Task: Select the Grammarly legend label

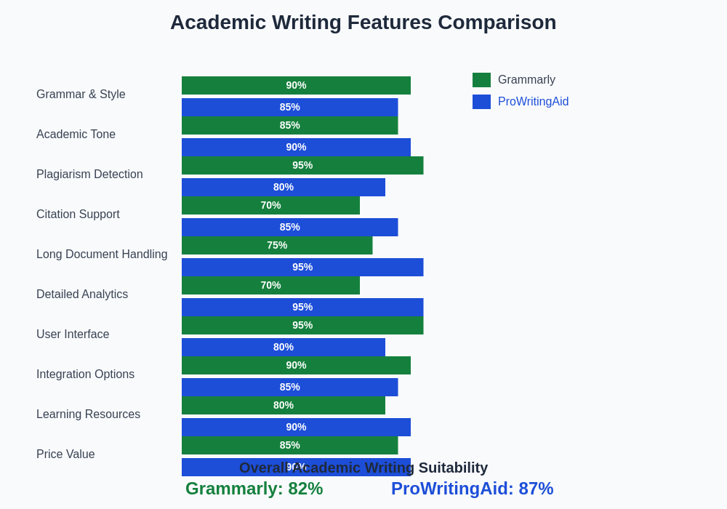Action: 526,80
